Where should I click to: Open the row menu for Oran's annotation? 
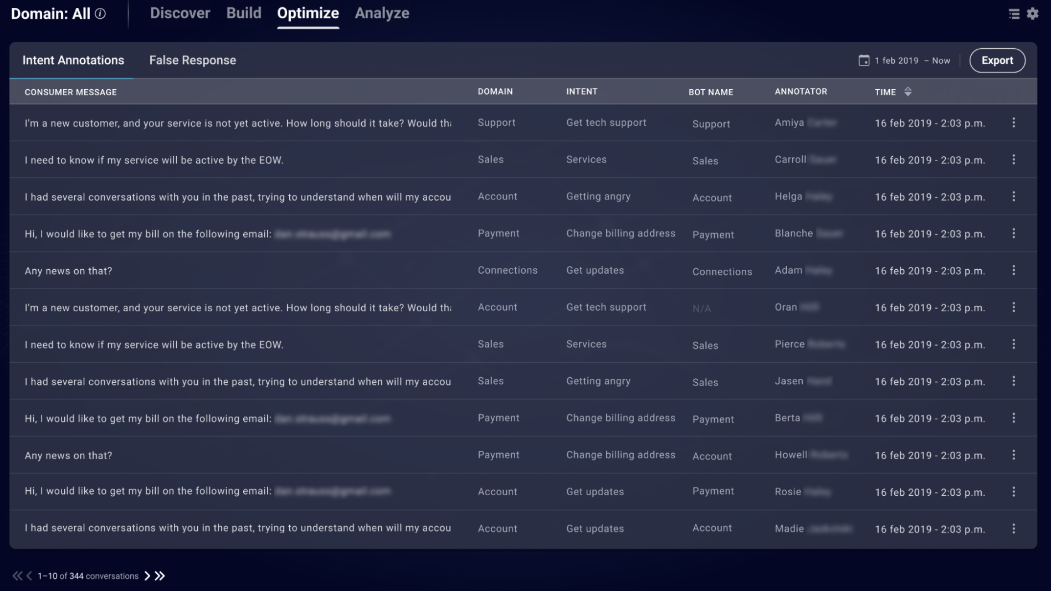pos(1013,307)
